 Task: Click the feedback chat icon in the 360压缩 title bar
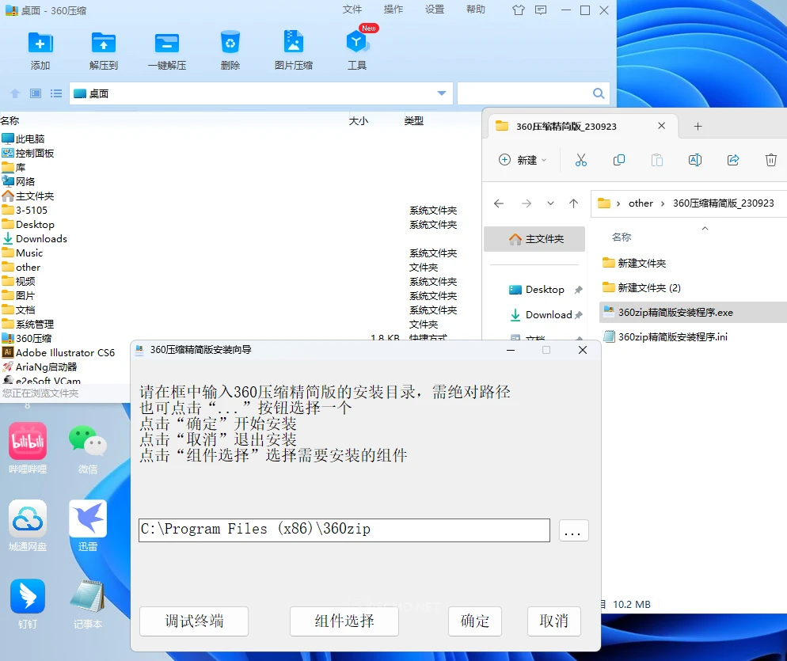[541, 10]
